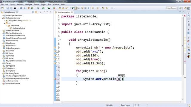The width and height of the screenshot is (191, 107).
Task: Select ListExample.java in Project Explorer
Action: [x=19, y=28]
